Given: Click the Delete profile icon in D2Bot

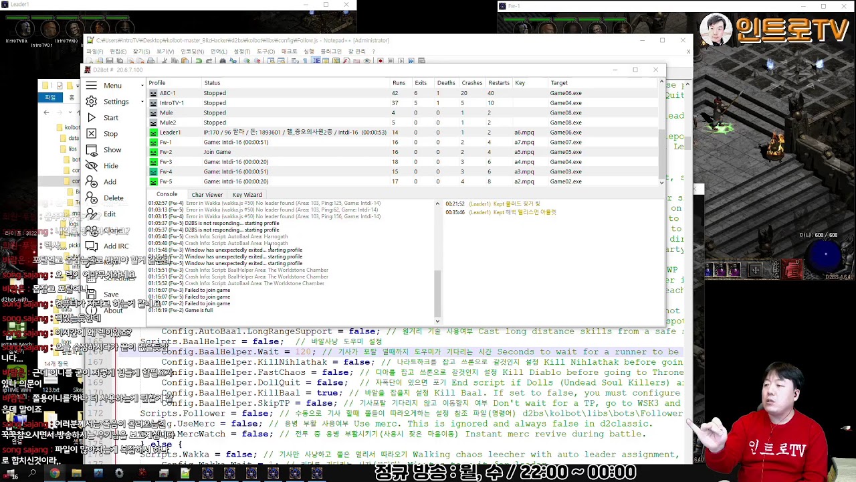Looking at the screenshot, I should (x=91, y=198).
